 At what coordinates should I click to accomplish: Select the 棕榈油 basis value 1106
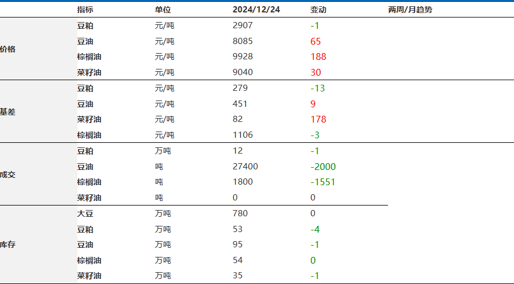(242, 135)
